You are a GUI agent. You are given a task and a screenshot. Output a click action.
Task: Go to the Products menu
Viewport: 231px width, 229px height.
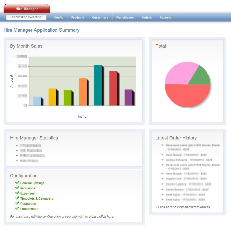point(78,17)
